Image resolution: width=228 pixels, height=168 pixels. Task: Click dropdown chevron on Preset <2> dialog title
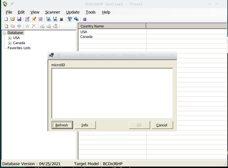coord(172,55)
